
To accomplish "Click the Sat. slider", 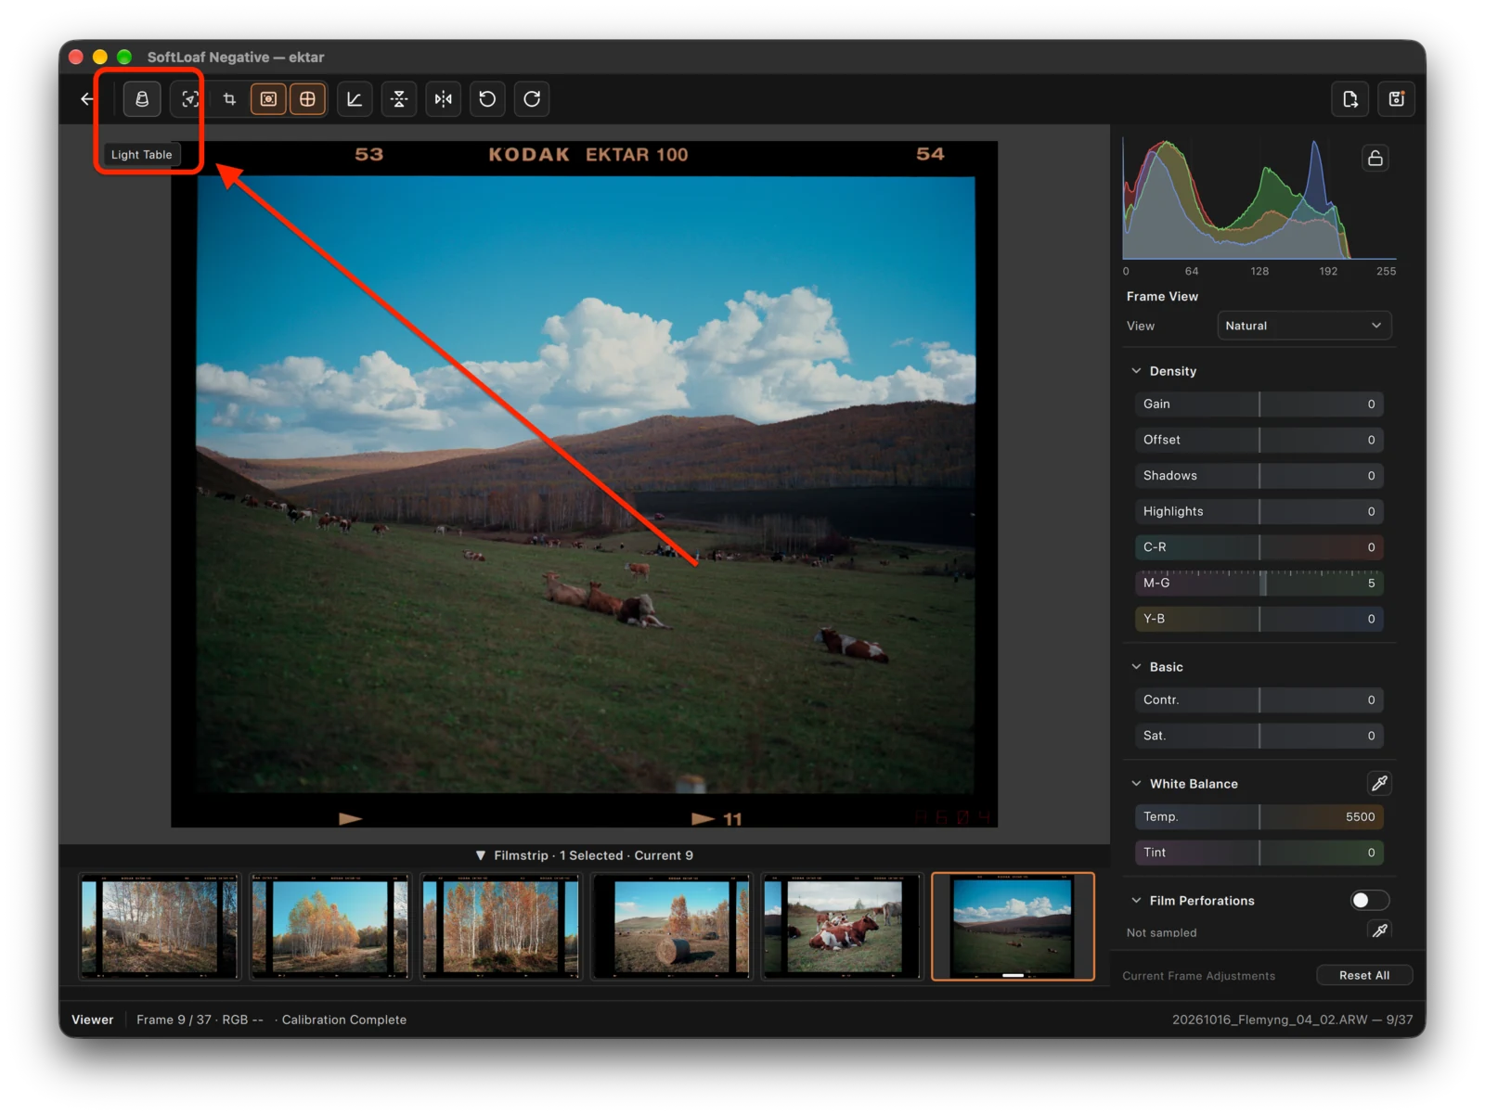I will coord(1259,737).
